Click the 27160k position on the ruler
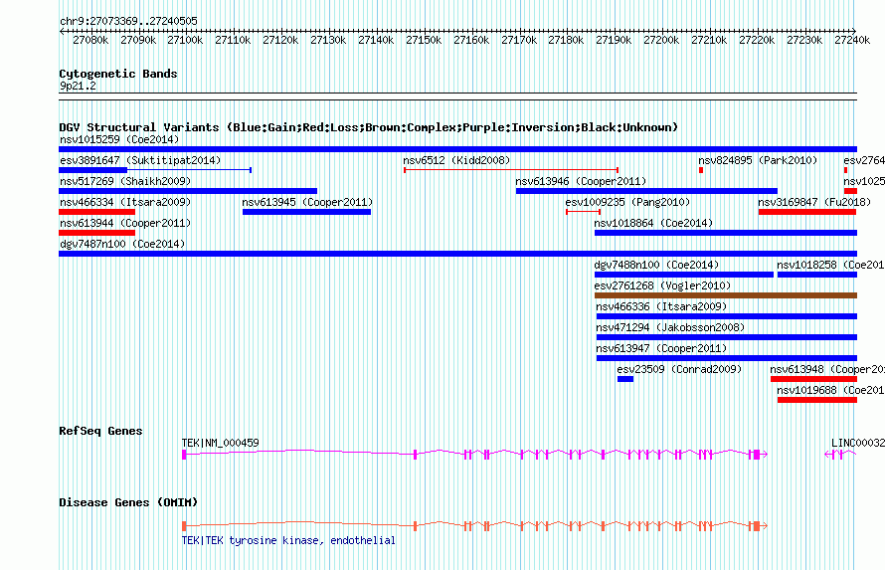 click(x=470, y=40)
